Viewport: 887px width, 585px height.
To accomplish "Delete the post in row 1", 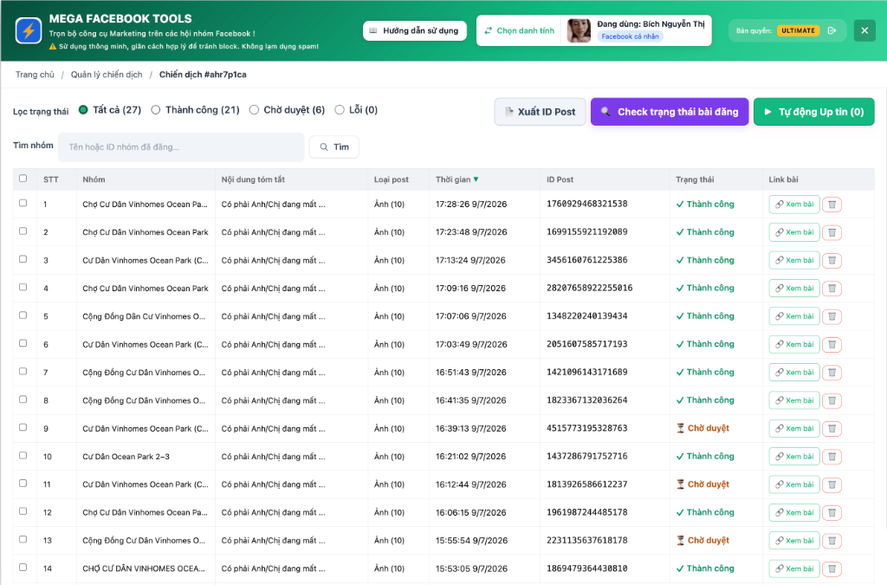I will (x=832, y=205).
